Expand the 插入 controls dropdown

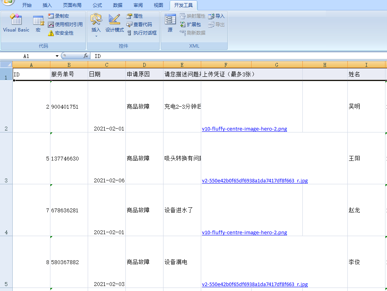pyautogui.click(x=96, y=36)
